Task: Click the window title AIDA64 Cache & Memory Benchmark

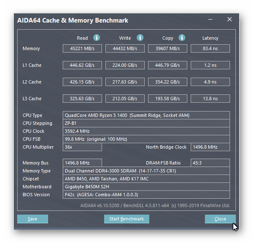Action: pyautogui.click(x=73, y=20)
